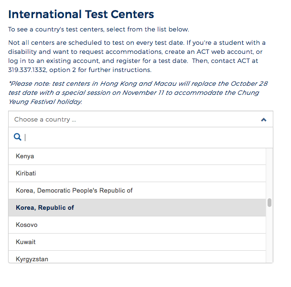Select the highlighted Korea, Republic of option
Image resolution: width=291 pixels, height=287 pixels.
[x=137, y=208]
